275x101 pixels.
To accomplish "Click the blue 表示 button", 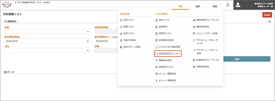I will tap(247, 59).
